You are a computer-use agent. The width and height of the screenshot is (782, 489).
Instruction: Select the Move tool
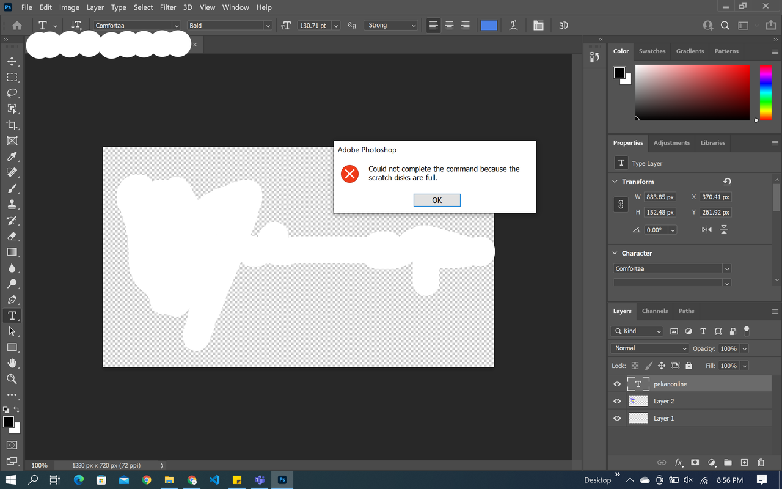[x=12, y=61]
